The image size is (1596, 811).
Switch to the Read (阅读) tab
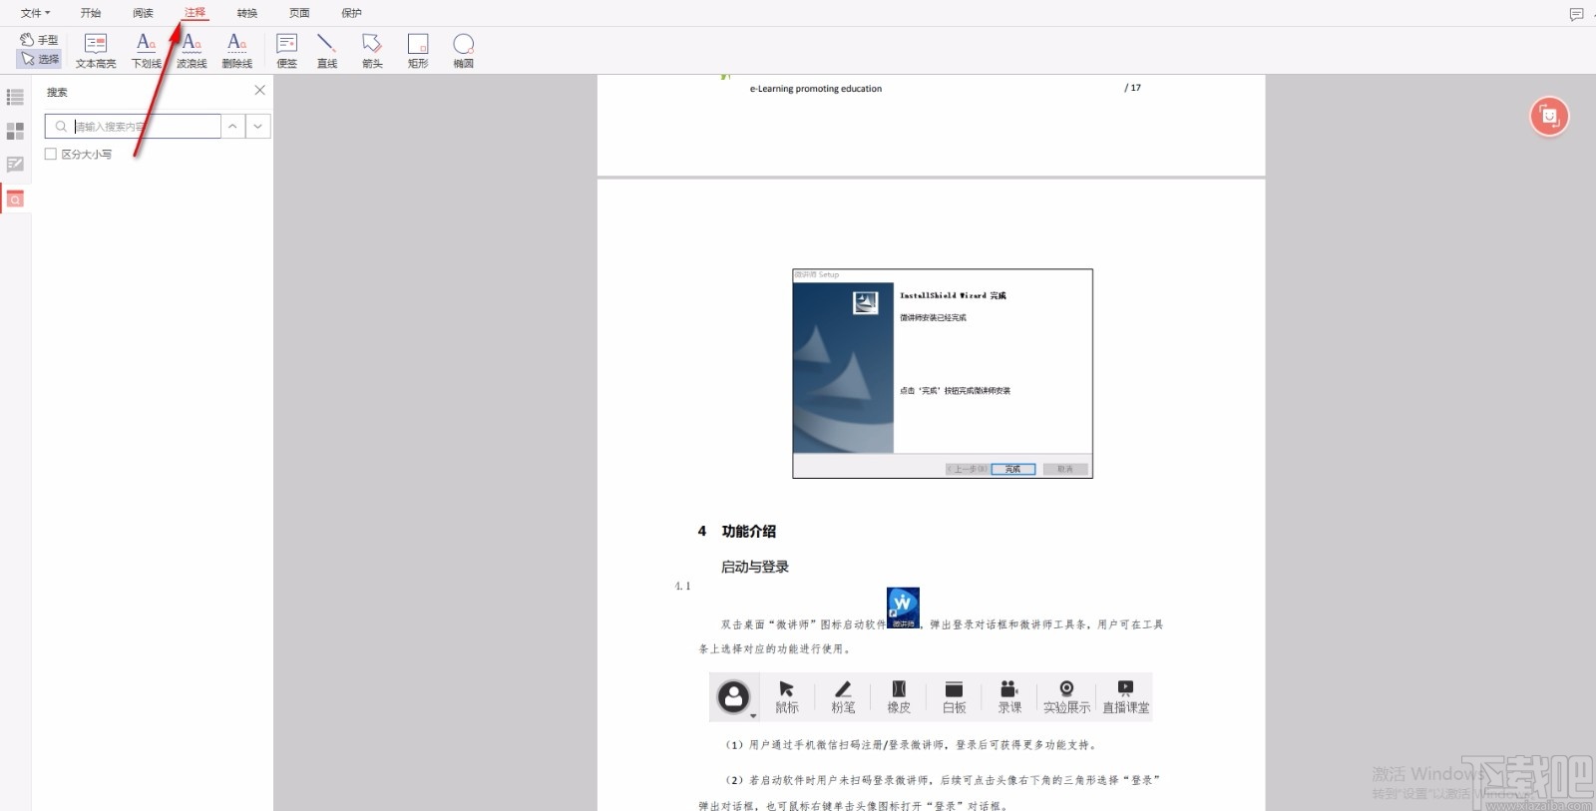(143, 13)
